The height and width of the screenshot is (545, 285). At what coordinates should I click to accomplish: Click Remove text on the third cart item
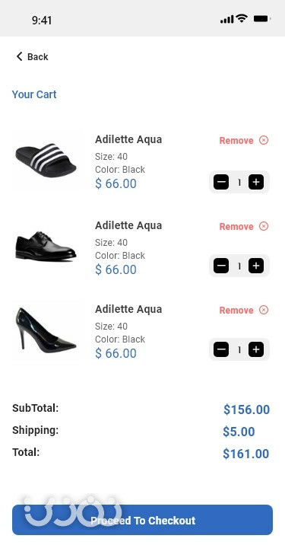236,310
